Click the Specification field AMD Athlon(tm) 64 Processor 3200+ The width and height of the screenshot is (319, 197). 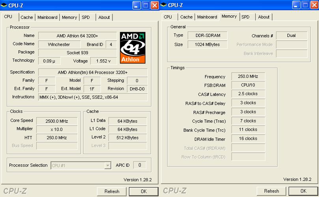coord(93,72)
